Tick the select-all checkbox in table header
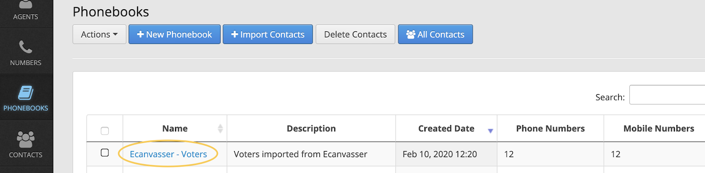The image size is (705, 173). (x=105, y=131)
